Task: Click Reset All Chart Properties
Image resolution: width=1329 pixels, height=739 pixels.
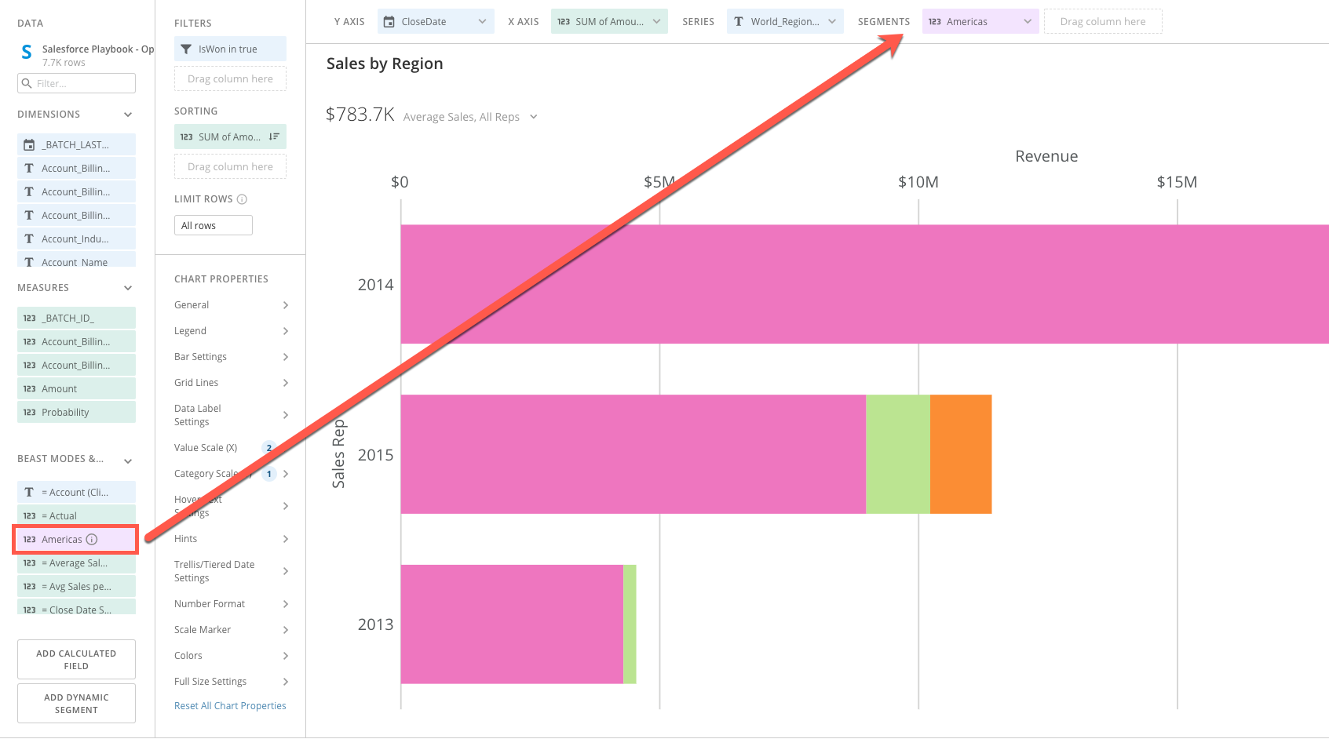Action: click(x=230, y=705)
